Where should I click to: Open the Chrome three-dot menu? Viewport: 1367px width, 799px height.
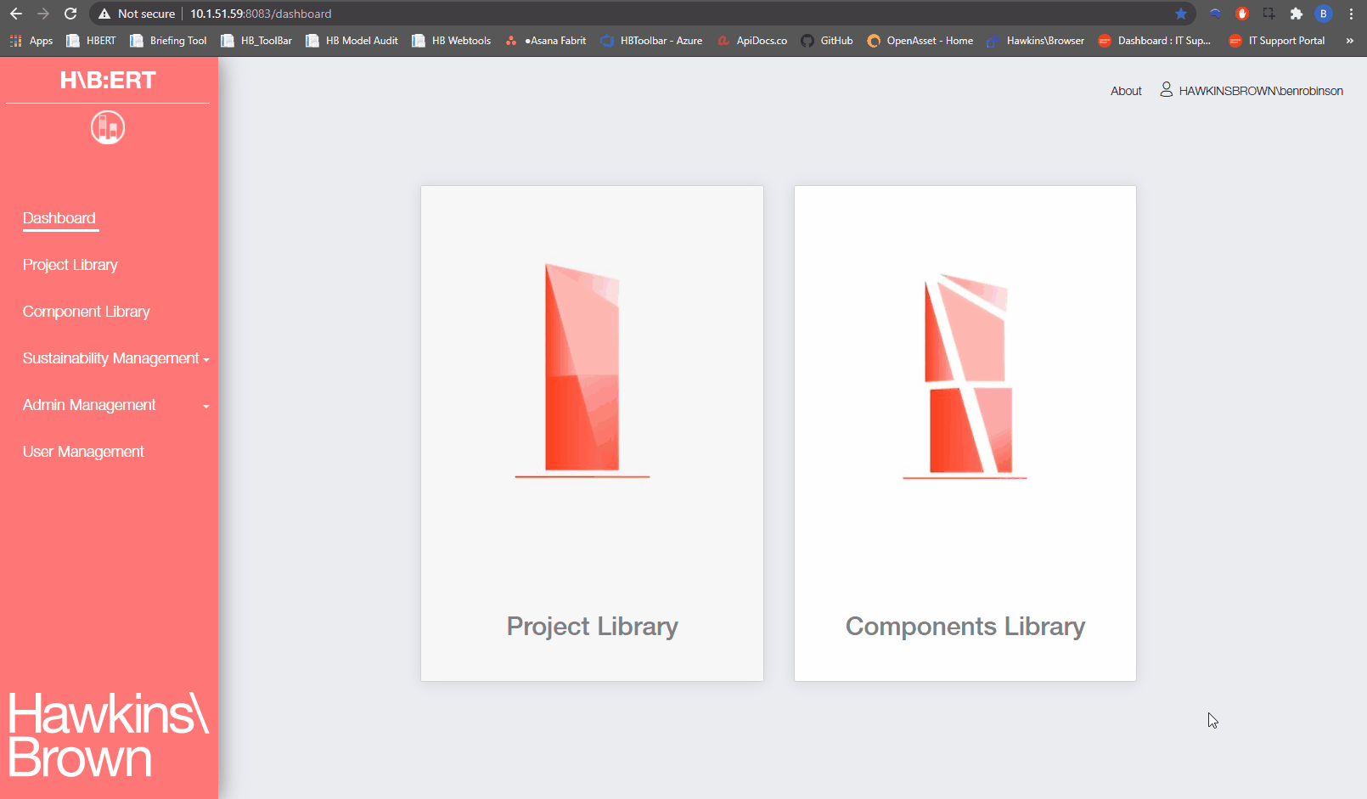coord(1351,14)
